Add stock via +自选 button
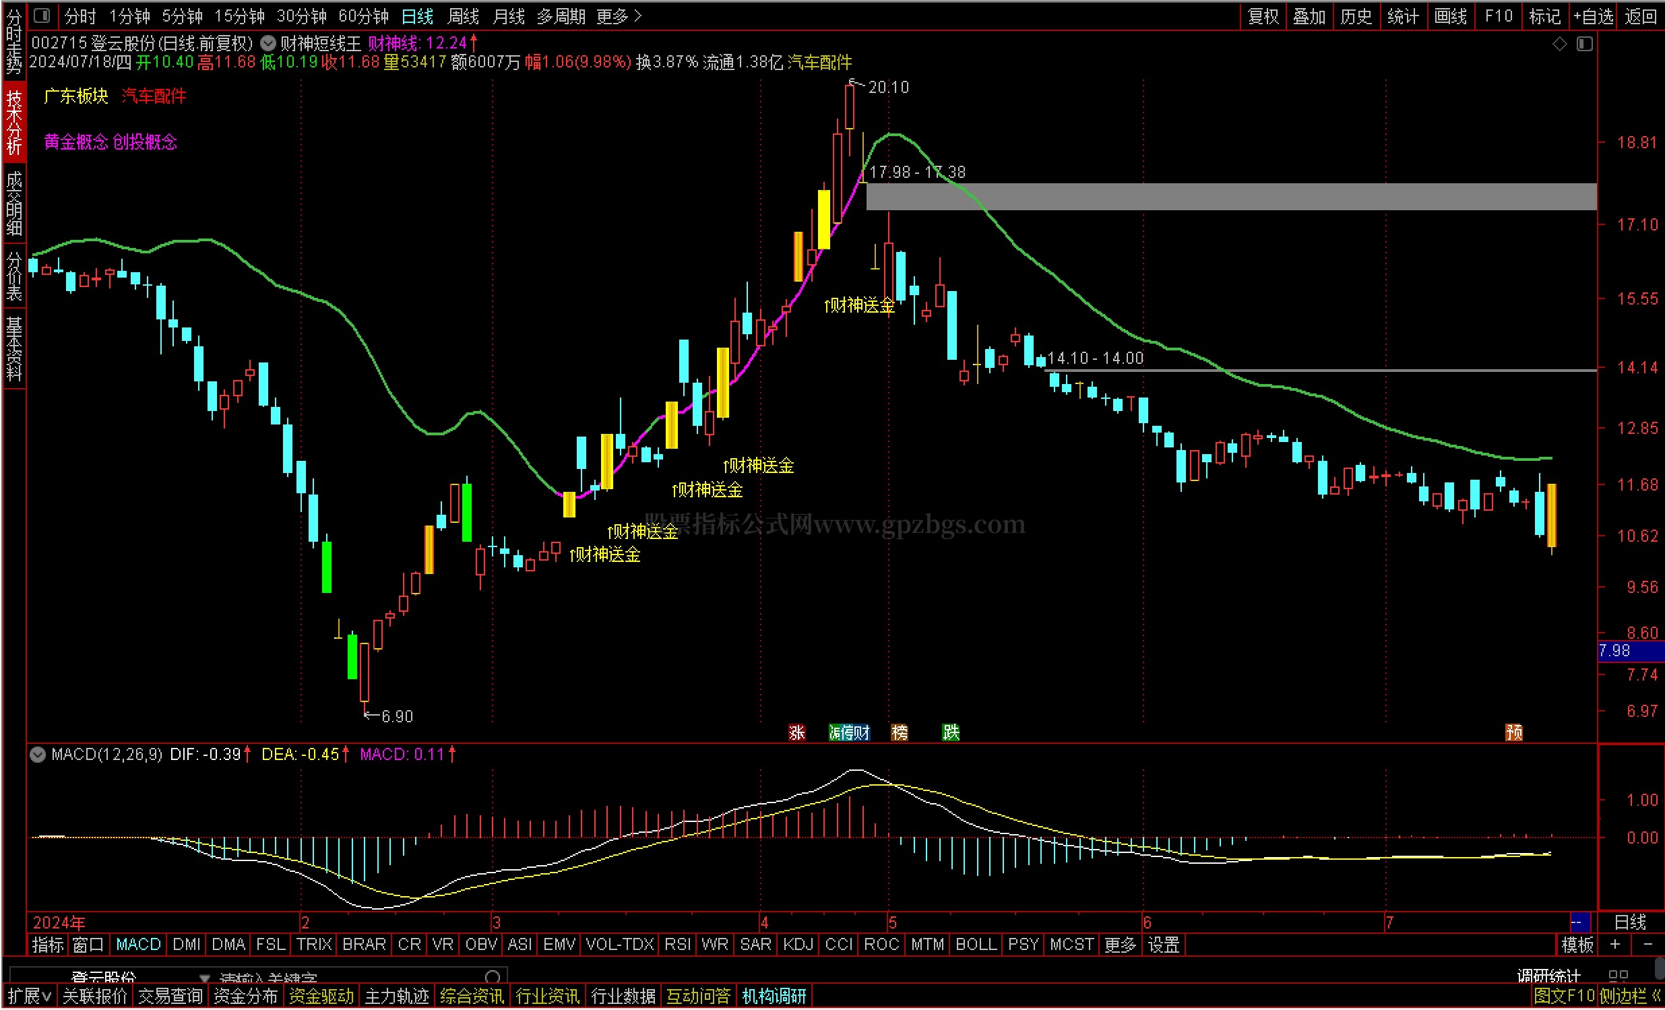 click(1593, 16)
